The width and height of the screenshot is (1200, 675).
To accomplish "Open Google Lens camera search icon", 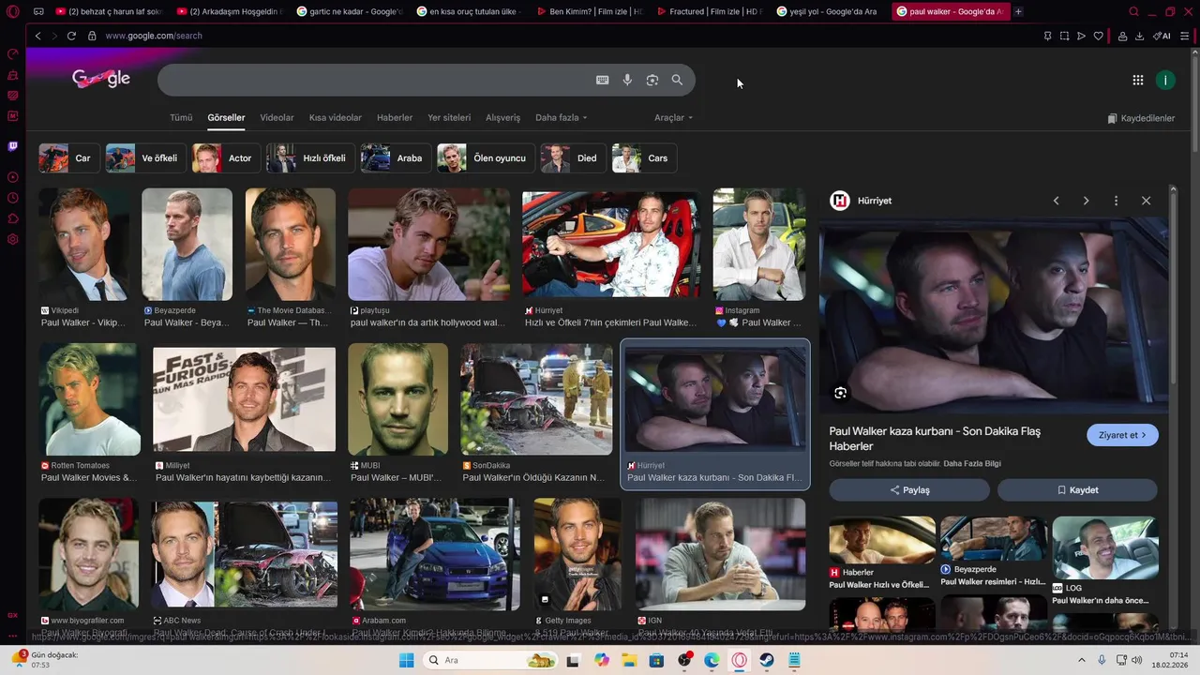I will 652,81.
